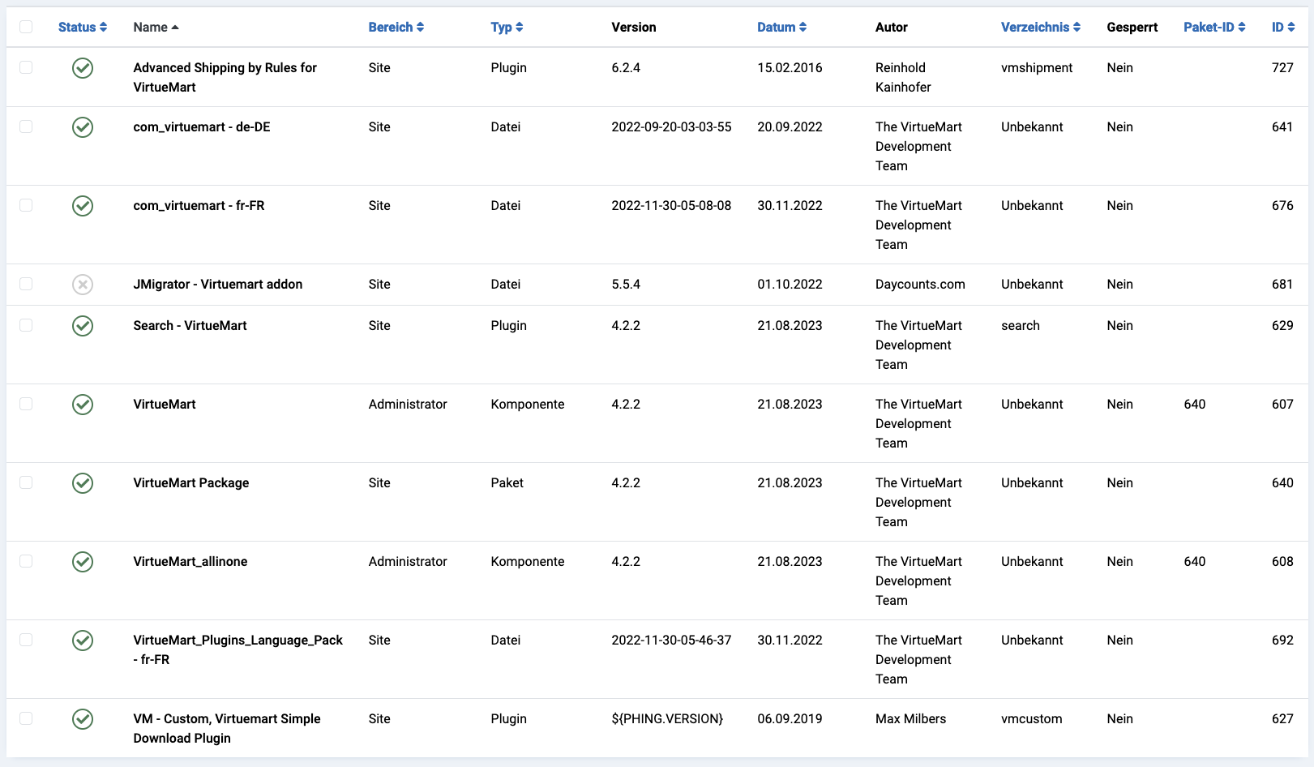This screenshot has width=1314, height=767.
Task: Click the Paket-ID column header to sort
Action: click(1213, 27)
